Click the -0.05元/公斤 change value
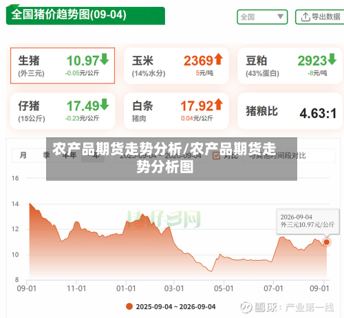344x318 pixels. (x=82, y=73)
